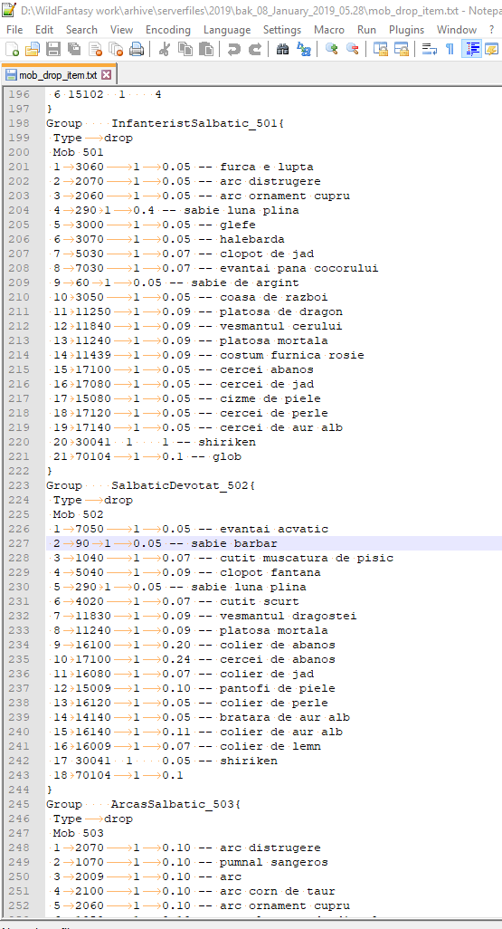Image resolution: width=502 pixels, height=929 pixels.
Task: Close the mob_drop_item.txt tab
Action: [107, 74]
